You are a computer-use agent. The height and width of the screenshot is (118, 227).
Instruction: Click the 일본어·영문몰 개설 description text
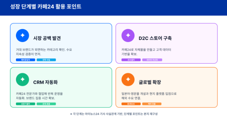coord(149,96)
